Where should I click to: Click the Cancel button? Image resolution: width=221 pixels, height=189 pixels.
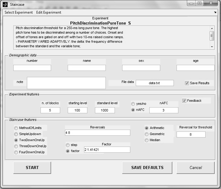[x=196, y=168]
